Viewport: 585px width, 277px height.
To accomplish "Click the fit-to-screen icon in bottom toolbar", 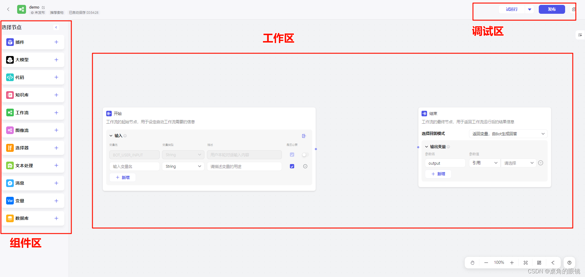I will coord(526,262).
